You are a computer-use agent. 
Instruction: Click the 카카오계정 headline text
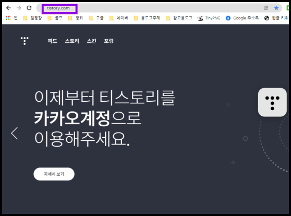pyautogui.click(x=72, y=118)
